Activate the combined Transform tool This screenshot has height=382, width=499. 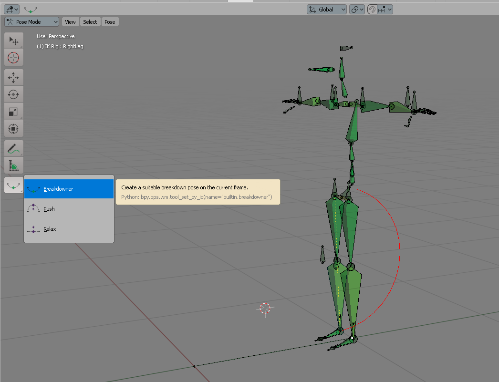tap(14, 129)
